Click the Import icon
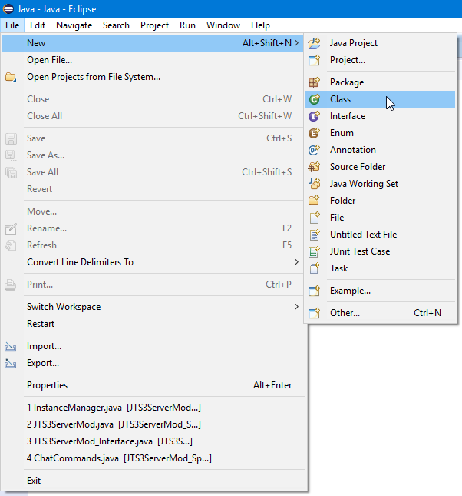Screen dimensions: 462x496 point(11,346)
